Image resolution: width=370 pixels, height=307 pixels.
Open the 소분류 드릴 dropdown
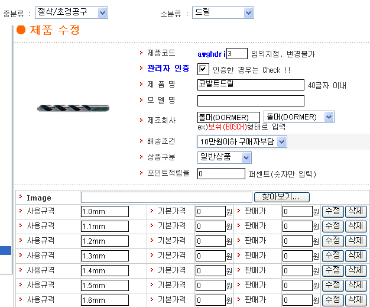[x=223, y=12]
